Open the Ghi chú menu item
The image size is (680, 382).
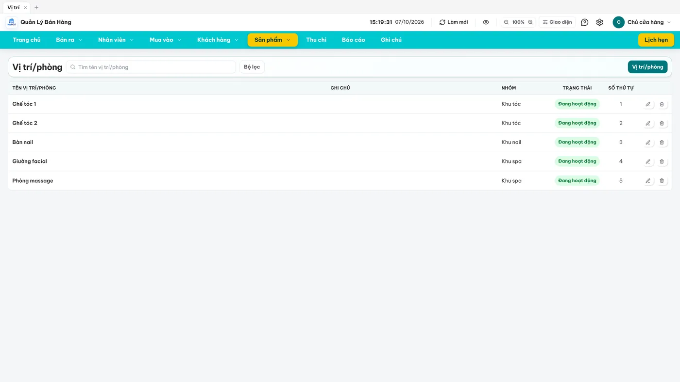tap(391, 40)
